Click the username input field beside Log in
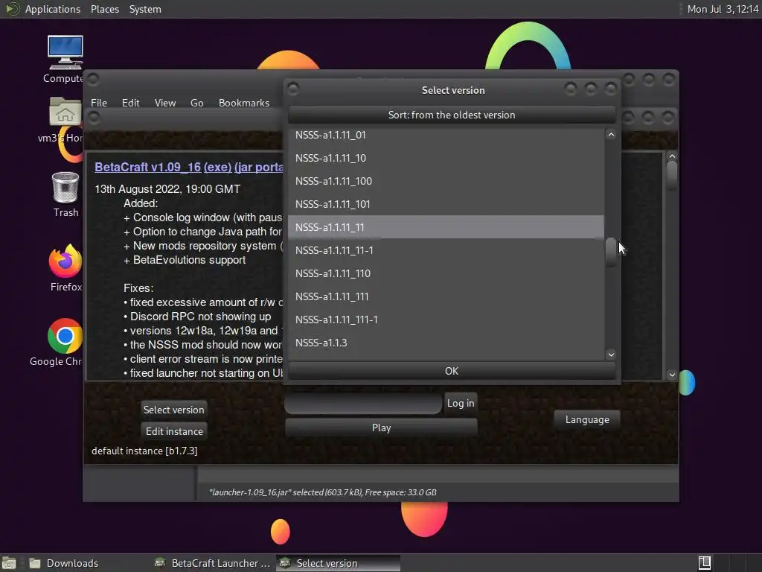This screenshot has width=762, height=572. click(363, 403)
